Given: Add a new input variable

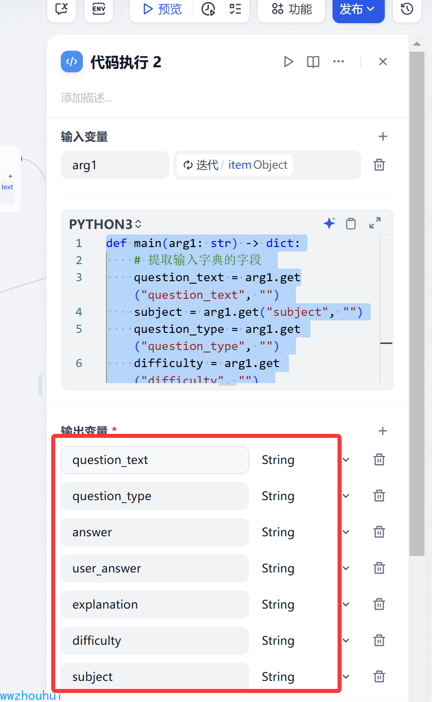Looking at the screenshot, I should [383, 137].
